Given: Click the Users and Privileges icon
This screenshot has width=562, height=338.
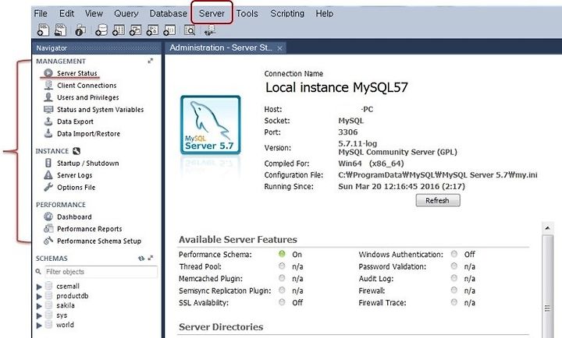Looking at the screenshot, I should pyautogui.click(x=48, y=97).
